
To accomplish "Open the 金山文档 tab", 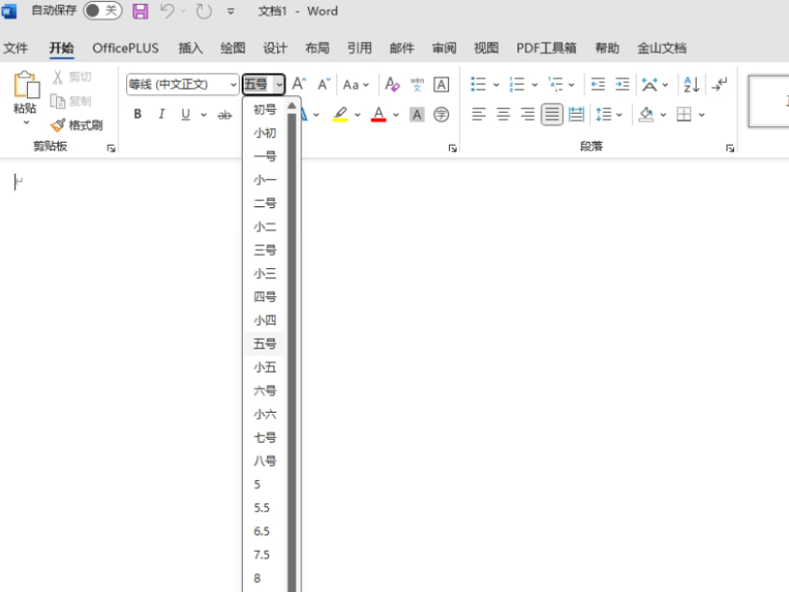I will 662,48.
